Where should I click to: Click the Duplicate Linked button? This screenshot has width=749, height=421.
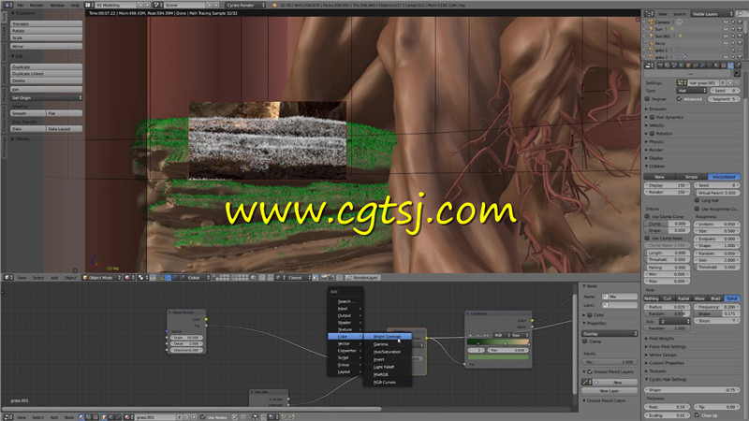46,74
